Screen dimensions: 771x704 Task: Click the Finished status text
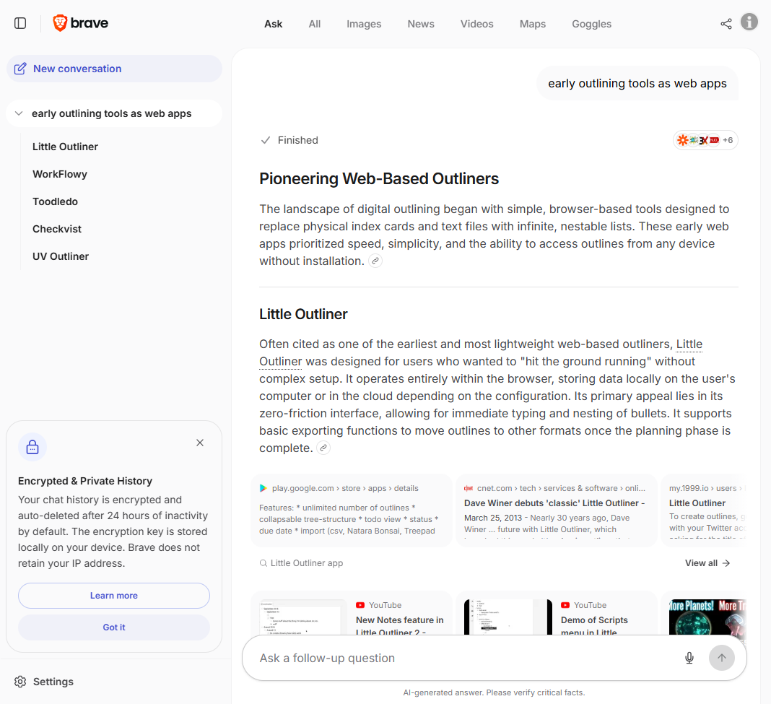[298, 140]
